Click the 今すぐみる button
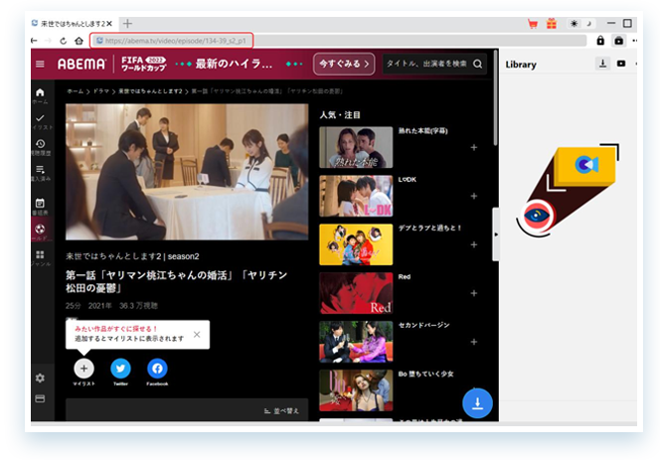This screenshot has height=460, width=660. click(x=344, y=64)
